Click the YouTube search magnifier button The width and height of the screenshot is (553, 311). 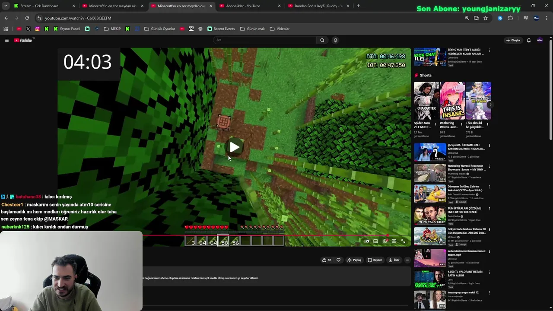[x=322, y=40]
